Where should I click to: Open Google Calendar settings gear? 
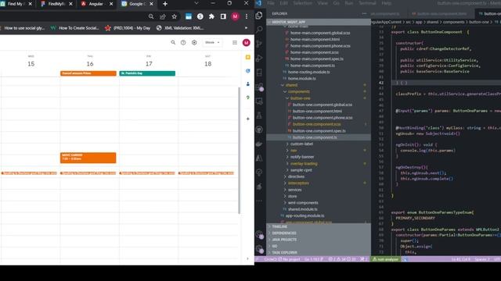click(194, 42)
